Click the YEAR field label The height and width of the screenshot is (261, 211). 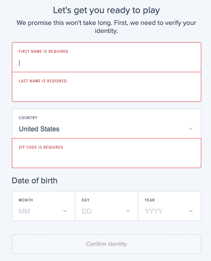tap(150, 200)
